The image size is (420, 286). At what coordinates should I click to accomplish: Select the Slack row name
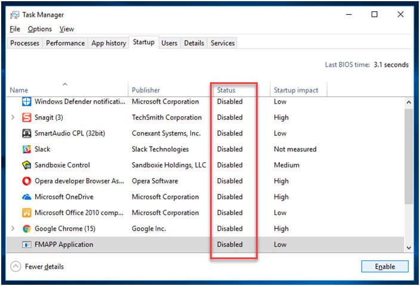(x=42, y=150)
